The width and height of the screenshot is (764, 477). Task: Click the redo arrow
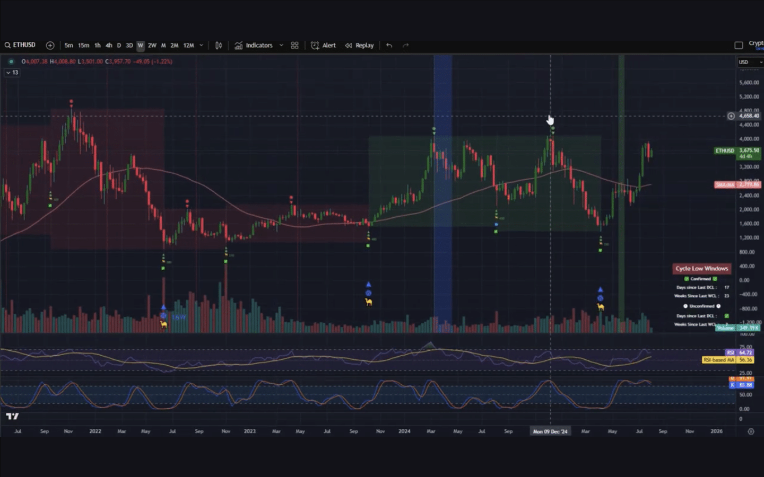pyautogui.click(x=406, y=46)
